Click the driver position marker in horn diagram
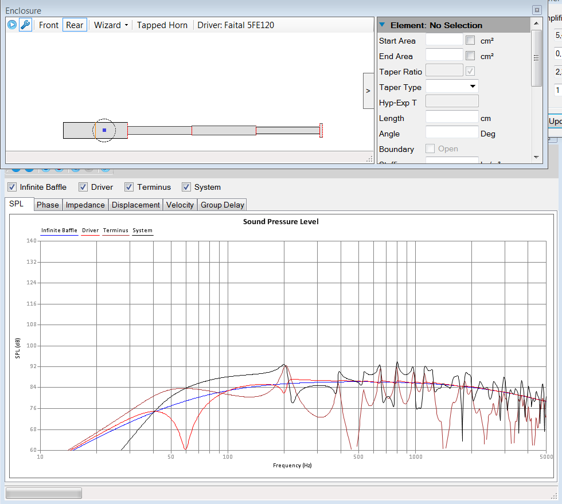 click(104, 130)
